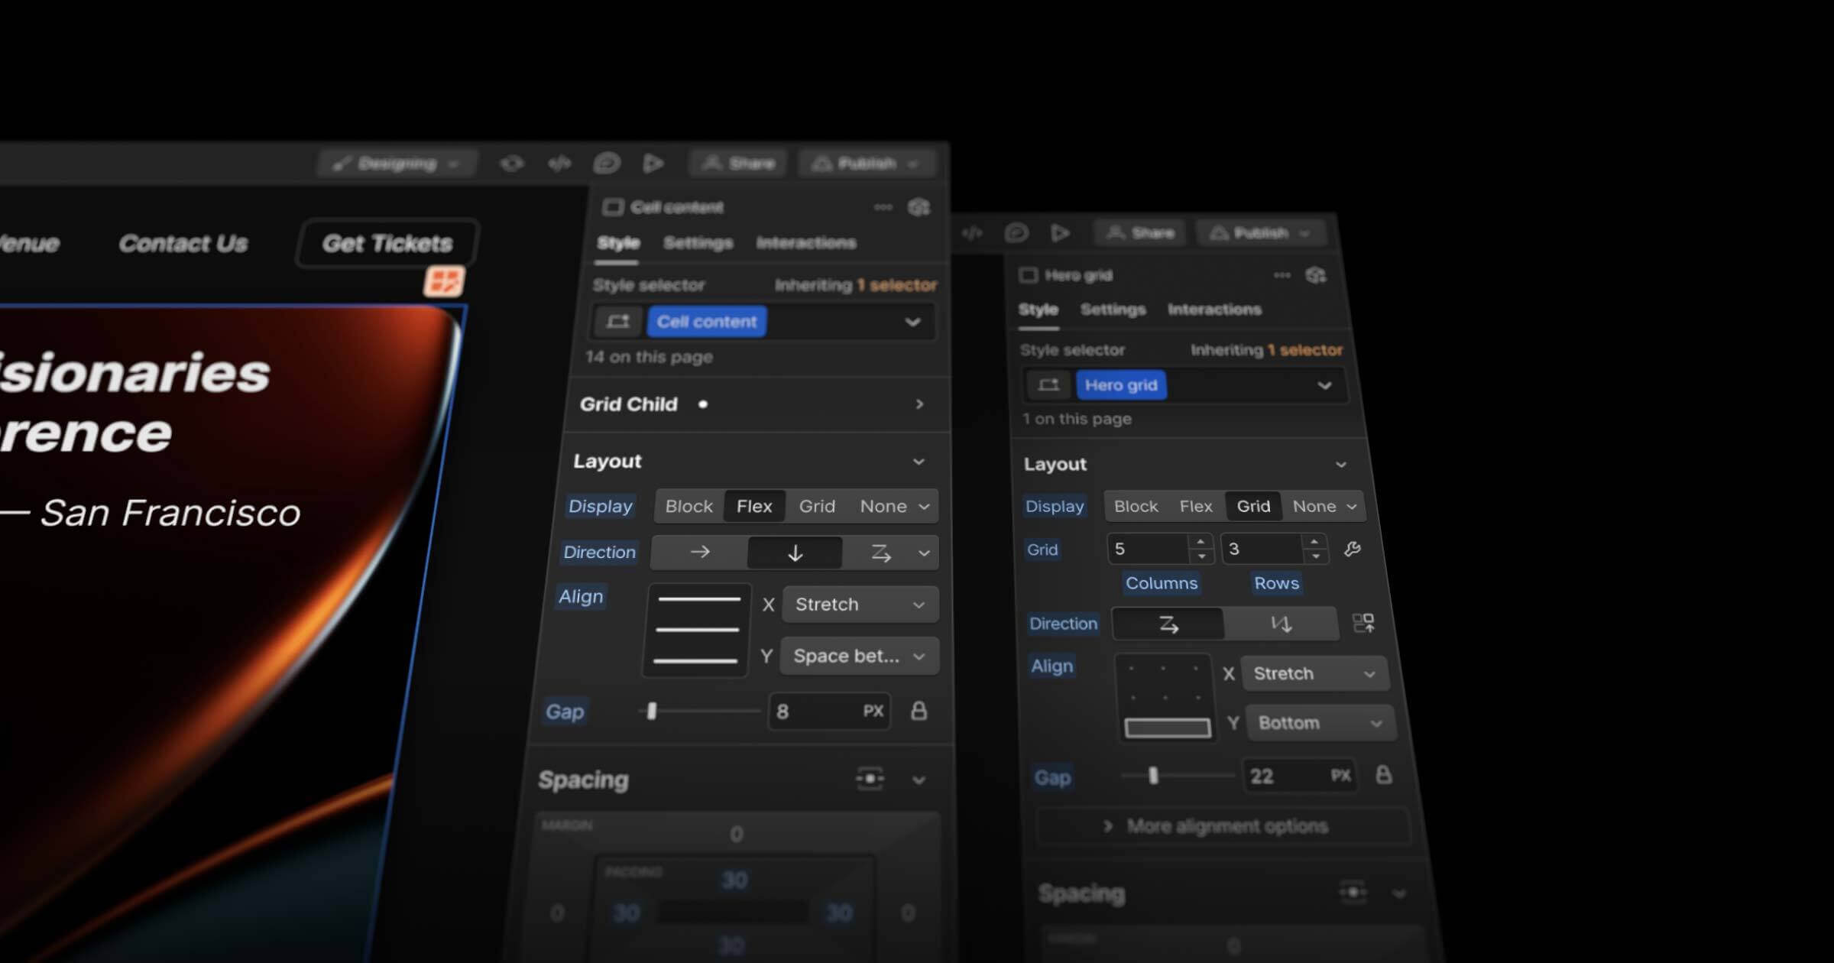Image resolution: width=1834 pixels, height=963 pixels.
Task: Expand the Spacing section in Cell content
Action: coord(919,779)
